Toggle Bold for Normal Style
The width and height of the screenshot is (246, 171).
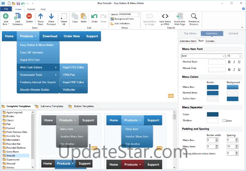tap(229, 62)
